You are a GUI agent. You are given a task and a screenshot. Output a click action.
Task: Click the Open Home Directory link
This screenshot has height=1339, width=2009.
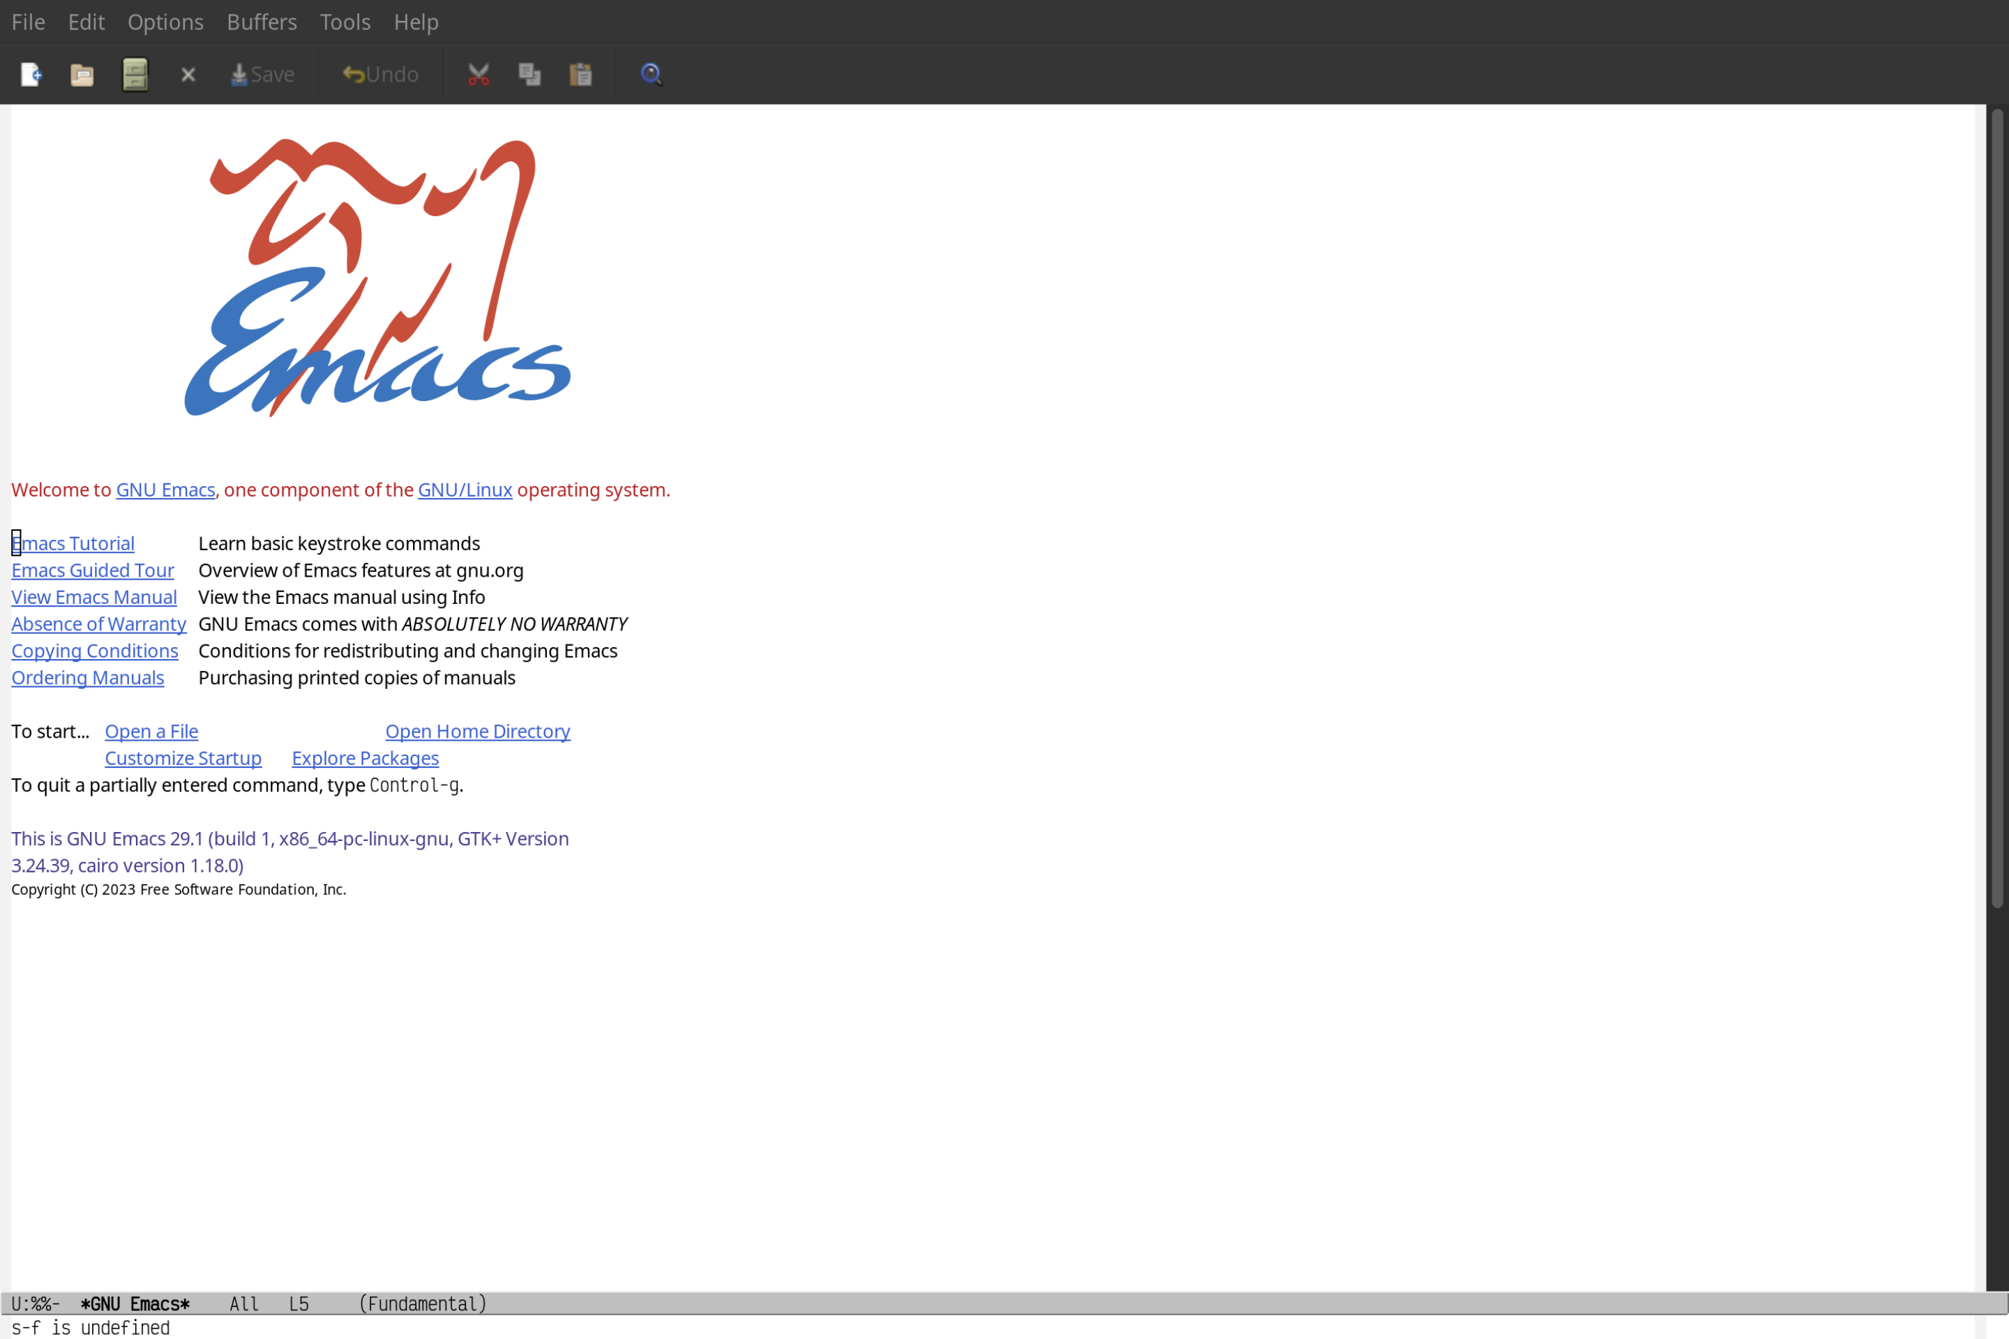(x=479, y=731)
